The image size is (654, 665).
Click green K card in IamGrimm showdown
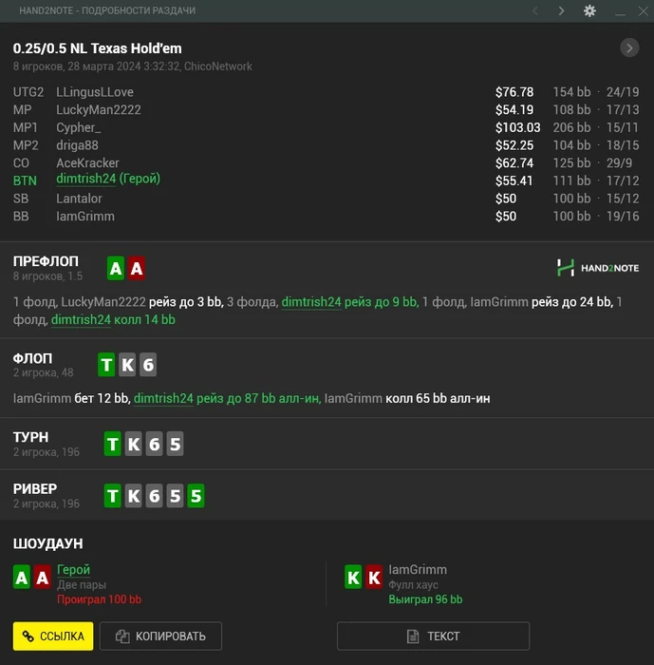click(x=353, y=577)
